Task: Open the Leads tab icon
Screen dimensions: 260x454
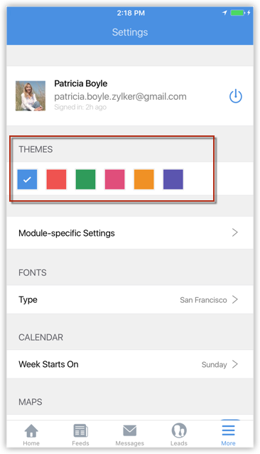Action: point(179,430)
